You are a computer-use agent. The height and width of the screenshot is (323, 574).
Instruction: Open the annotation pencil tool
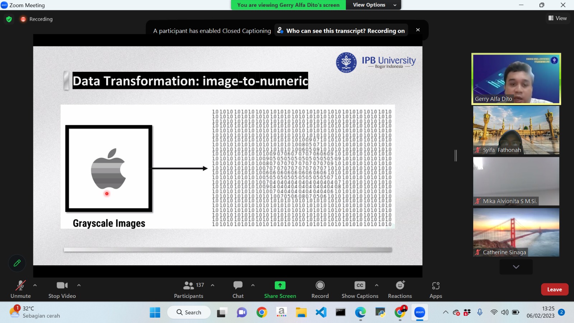tap(17, 263)
